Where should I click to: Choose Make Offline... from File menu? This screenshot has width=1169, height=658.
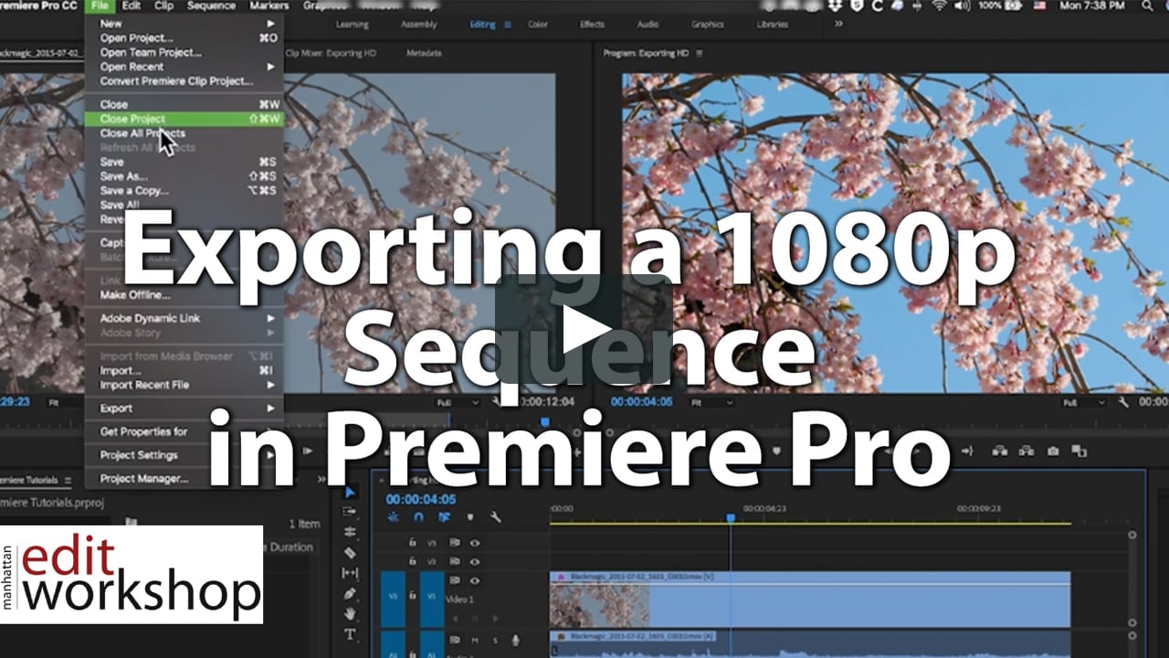[184, 295]
